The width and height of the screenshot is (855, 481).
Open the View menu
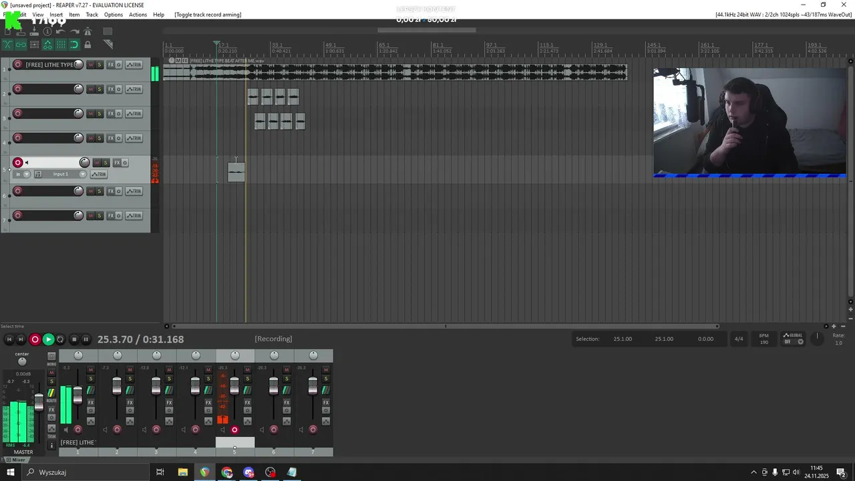[38, 15]
